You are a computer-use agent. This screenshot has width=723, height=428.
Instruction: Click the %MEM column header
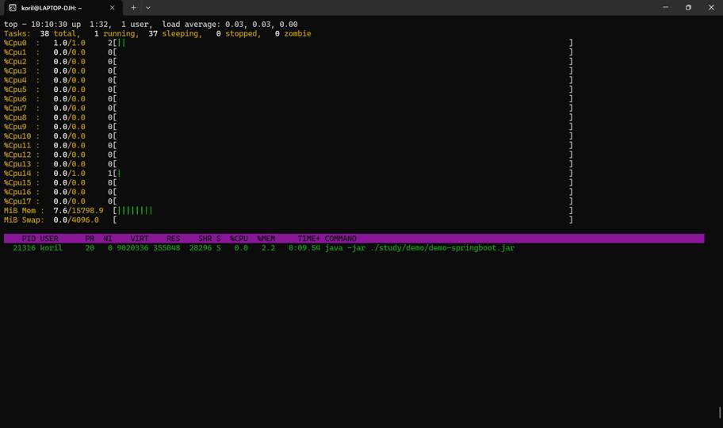266,239
